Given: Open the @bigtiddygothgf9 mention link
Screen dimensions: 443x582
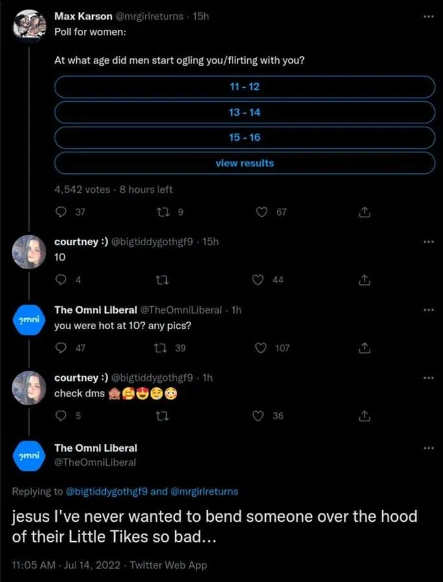Looking at the screenshot, I should (107, 491).
